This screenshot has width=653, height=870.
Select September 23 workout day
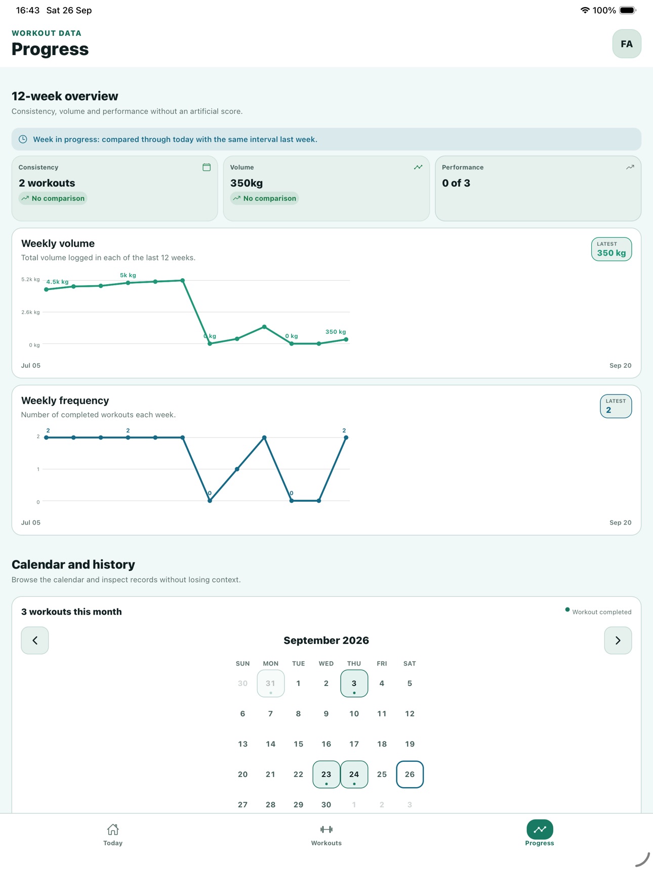[327, 774]
